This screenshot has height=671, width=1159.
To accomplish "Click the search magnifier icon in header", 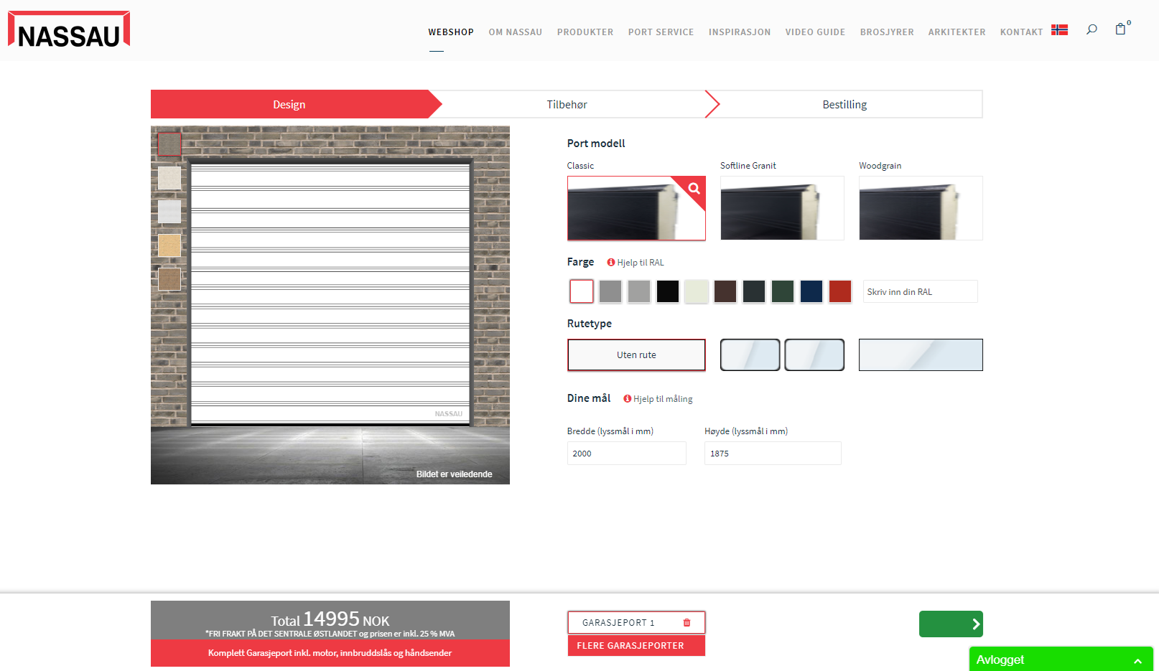I will tap(1091, 29).
